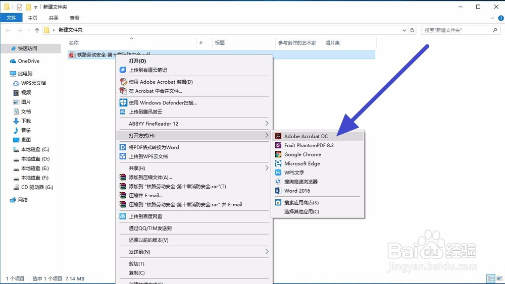Click 复制(C) in context menu
The width and height of the screenshot is (505, 284).
click(x=194, y=272)
